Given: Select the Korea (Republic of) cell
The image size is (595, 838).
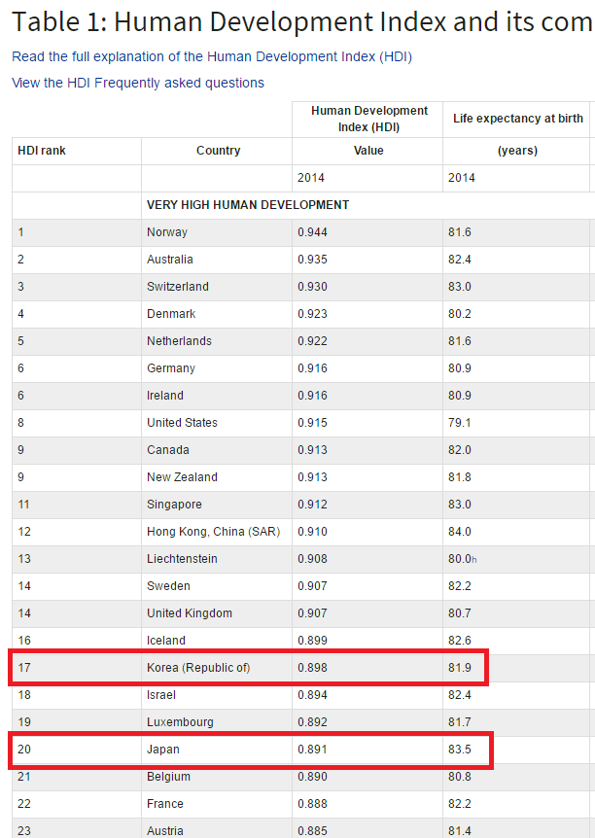Looking at the screenshot, I should [x=198, y=668].
